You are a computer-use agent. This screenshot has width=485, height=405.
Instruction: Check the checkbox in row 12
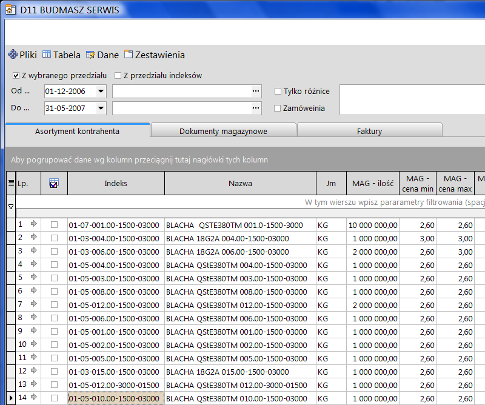(x=54, y=371)
